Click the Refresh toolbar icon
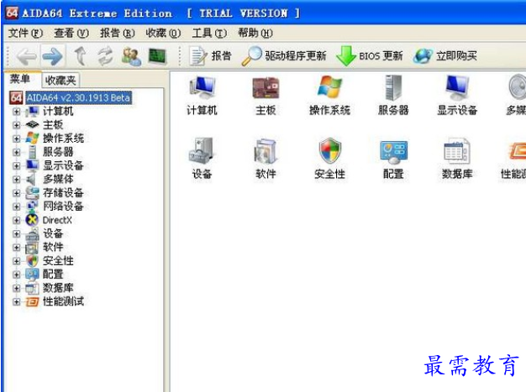 pyautogui.click(x=105, y=56)
